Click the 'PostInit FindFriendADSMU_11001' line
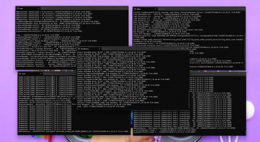The height and width of the screenshot is (142, 260). coord(118,103)
